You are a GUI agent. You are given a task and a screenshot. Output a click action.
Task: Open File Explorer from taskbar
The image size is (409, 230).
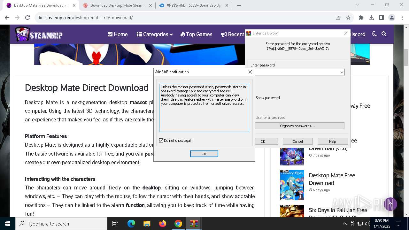tap(147, 224)
